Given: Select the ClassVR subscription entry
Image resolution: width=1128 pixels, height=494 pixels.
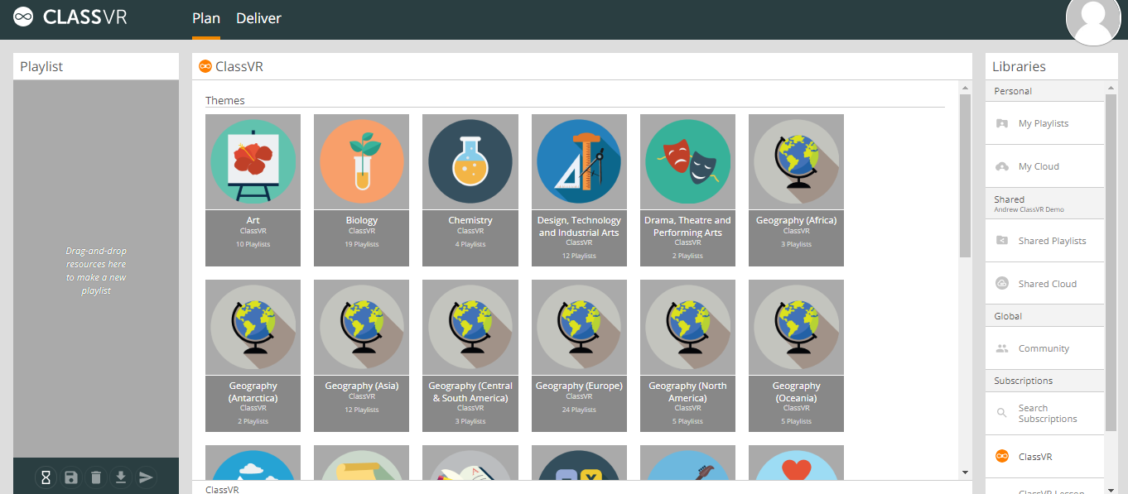Looking at the screenshot, I should tap(1045, 457).
